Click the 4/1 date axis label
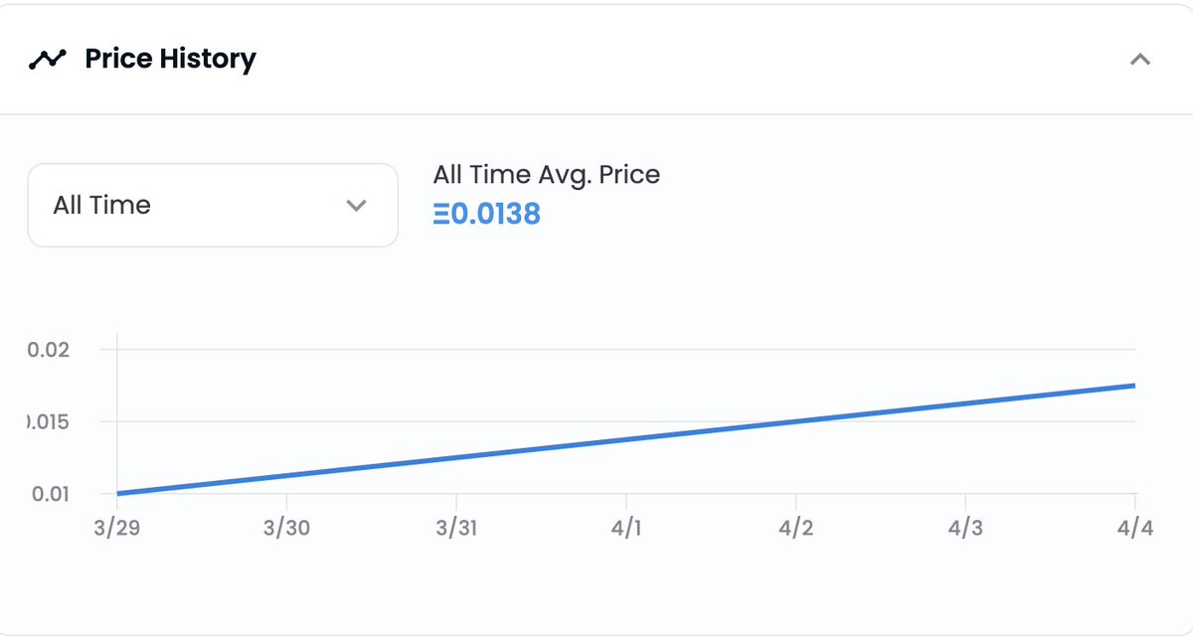 pos(625,528)
